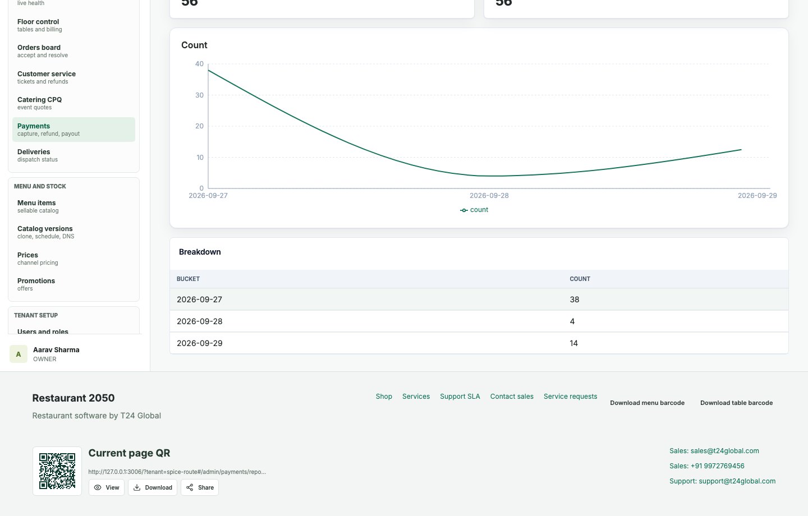Screen dimensions: 808x516
Task: Click the sales@t24global.com email link
Action: (714, 451)
